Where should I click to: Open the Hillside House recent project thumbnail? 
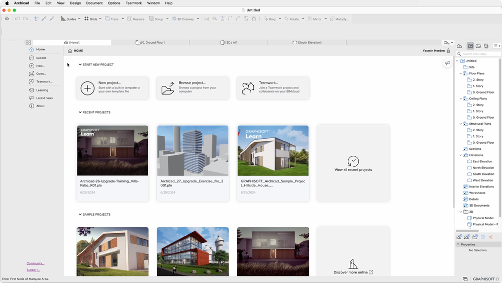coord(273,150)
